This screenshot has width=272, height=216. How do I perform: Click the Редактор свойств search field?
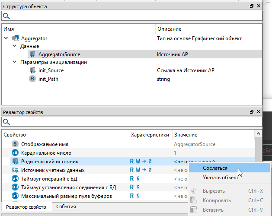click(134, 122)
